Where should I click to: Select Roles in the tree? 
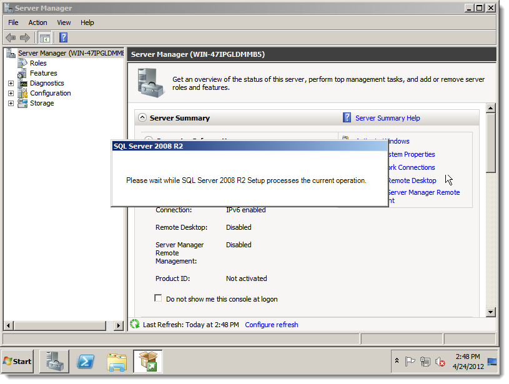38,63
